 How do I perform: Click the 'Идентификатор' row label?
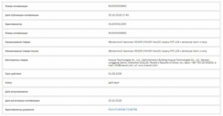13,24
